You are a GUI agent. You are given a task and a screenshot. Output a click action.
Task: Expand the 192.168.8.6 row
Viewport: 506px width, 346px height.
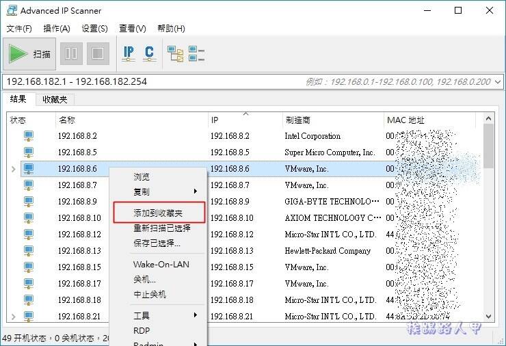coord(13,169)
